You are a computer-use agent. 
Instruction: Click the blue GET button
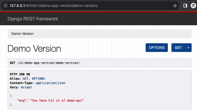(x=178, y=48)
